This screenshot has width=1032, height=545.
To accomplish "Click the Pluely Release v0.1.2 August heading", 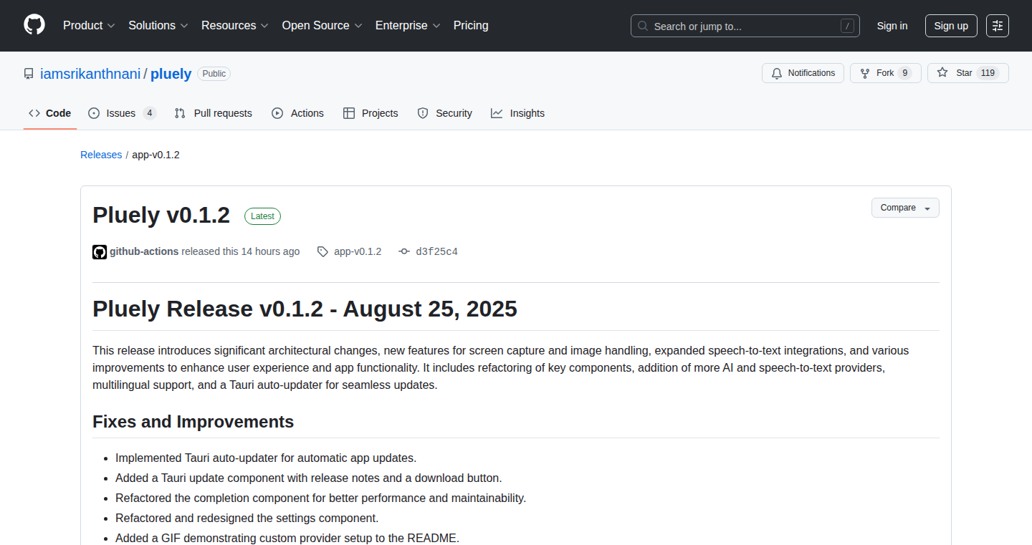I will pos(305,309).
